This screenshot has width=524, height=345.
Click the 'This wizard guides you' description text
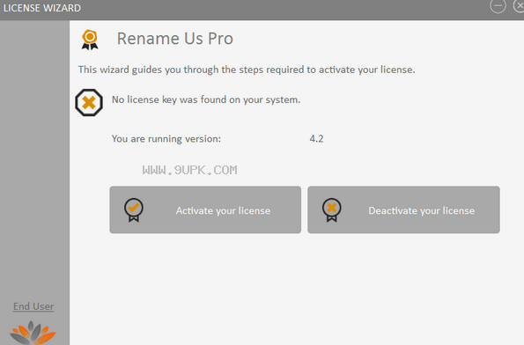tap(247, 70)
